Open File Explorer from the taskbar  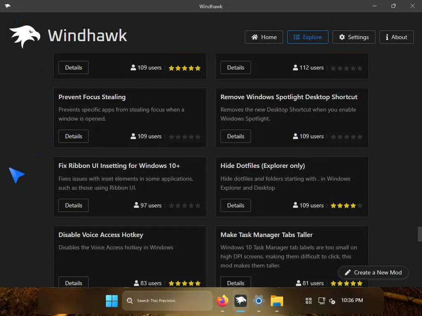pyautogui.click(x=277, y=301)
